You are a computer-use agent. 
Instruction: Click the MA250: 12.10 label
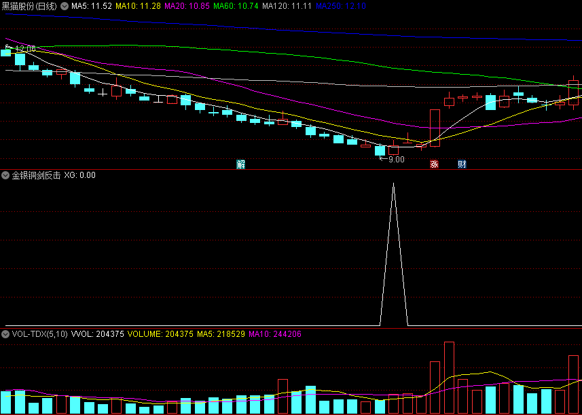[341, 6]
